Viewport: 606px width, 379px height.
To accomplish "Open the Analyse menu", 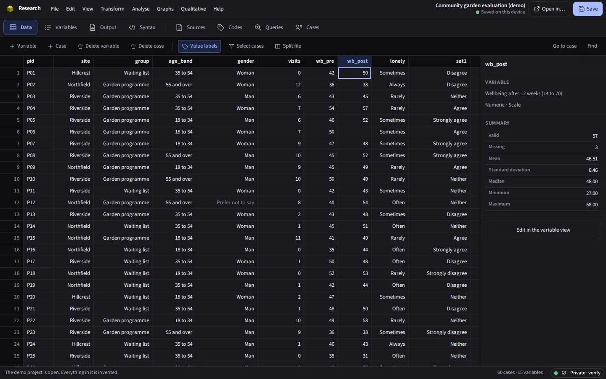I will [141, 9].
